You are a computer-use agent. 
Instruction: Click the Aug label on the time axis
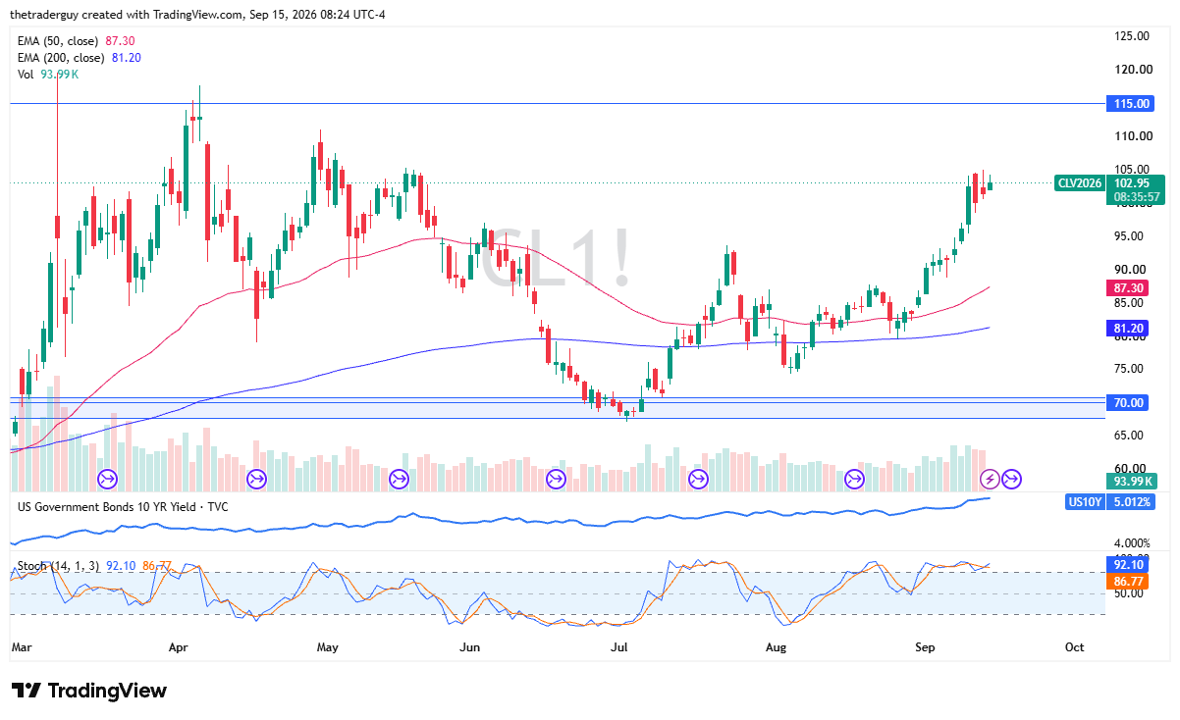[777, 647]
